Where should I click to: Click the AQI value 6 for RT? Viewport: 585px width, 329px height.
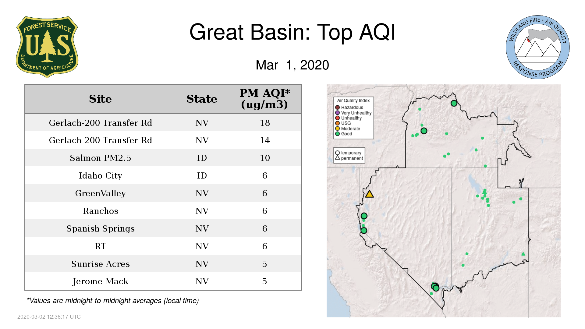coord(264,246)
